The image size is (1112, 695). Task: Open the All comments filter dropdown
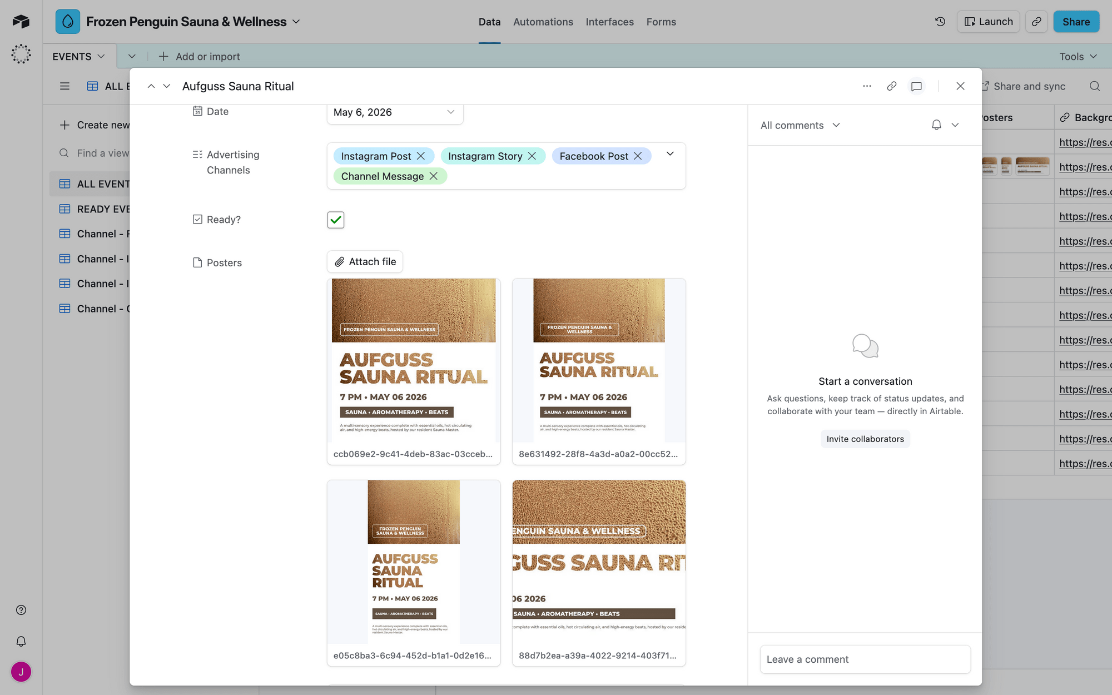coord(800,125)
